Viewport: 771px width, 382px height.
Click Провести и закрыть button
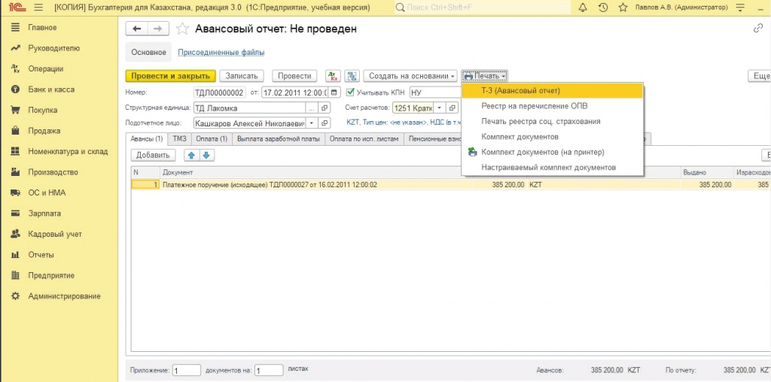(171, 76)
